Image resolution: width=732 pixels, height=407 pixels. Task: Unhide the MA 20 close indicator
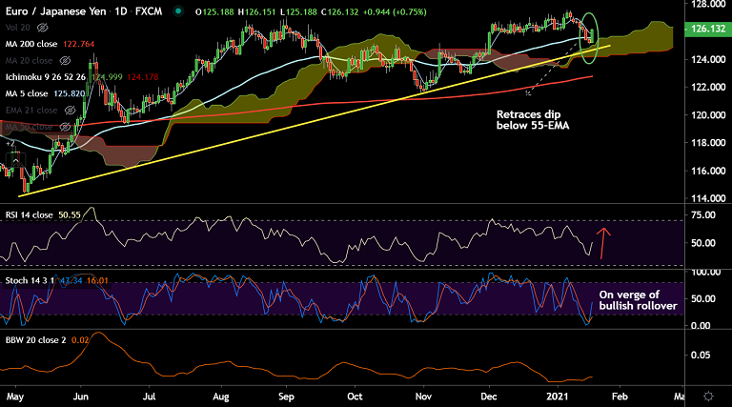(x=66, y=61)
